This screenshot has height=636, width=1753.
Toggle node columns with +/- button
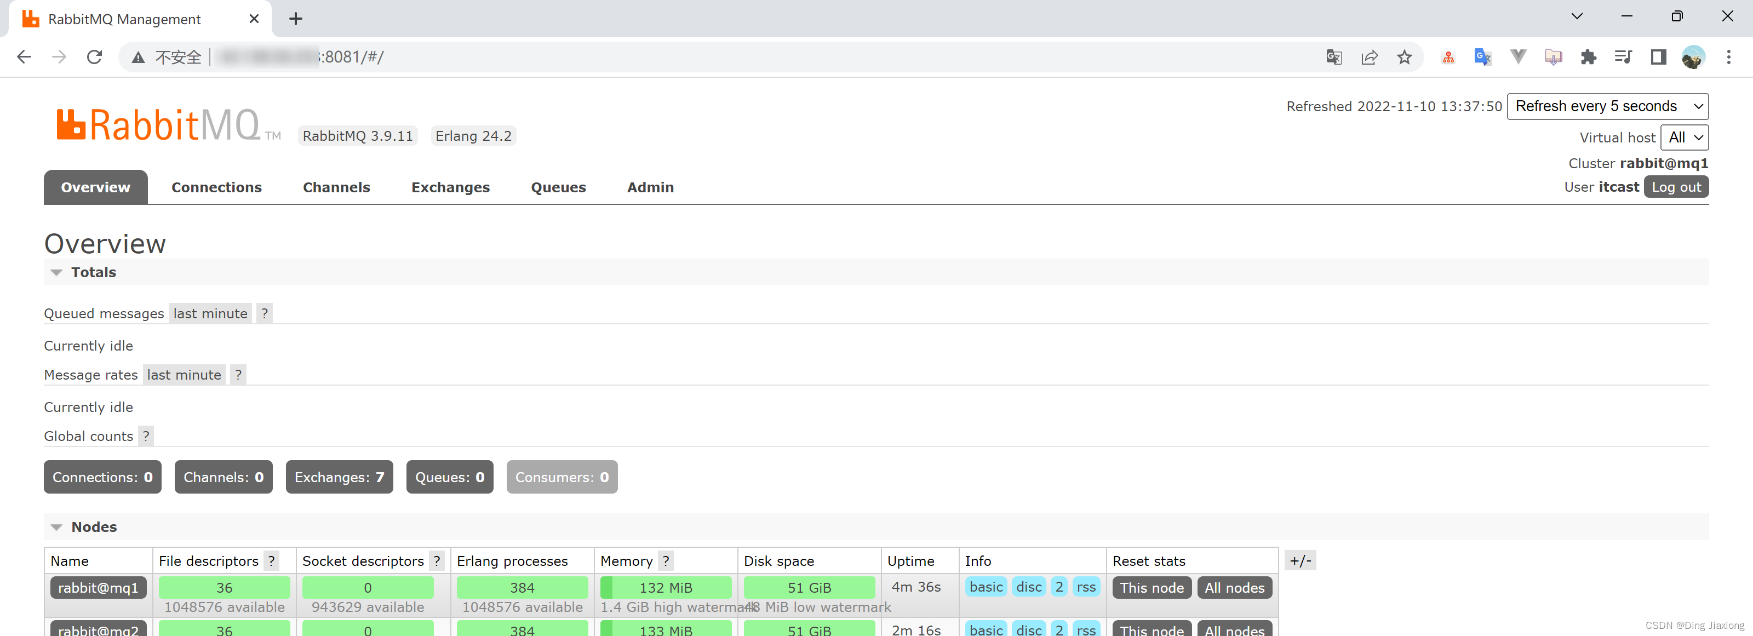point(1300,560)
